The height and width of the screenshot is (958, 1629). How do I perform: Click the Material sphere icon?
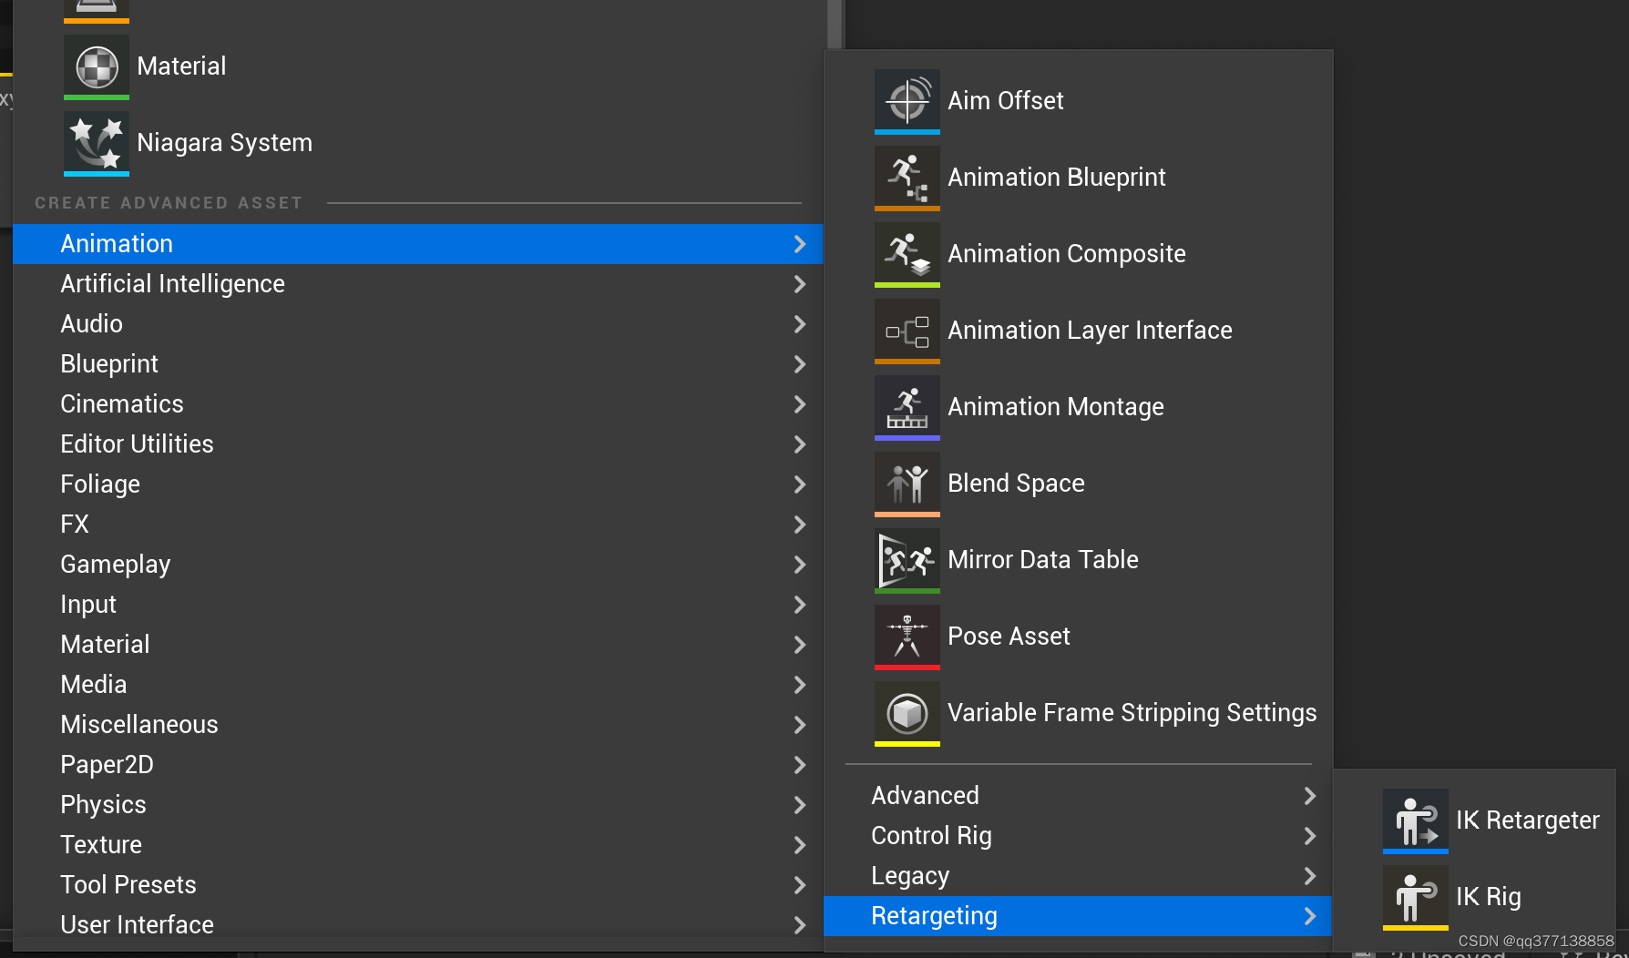[x=97, y=66]
